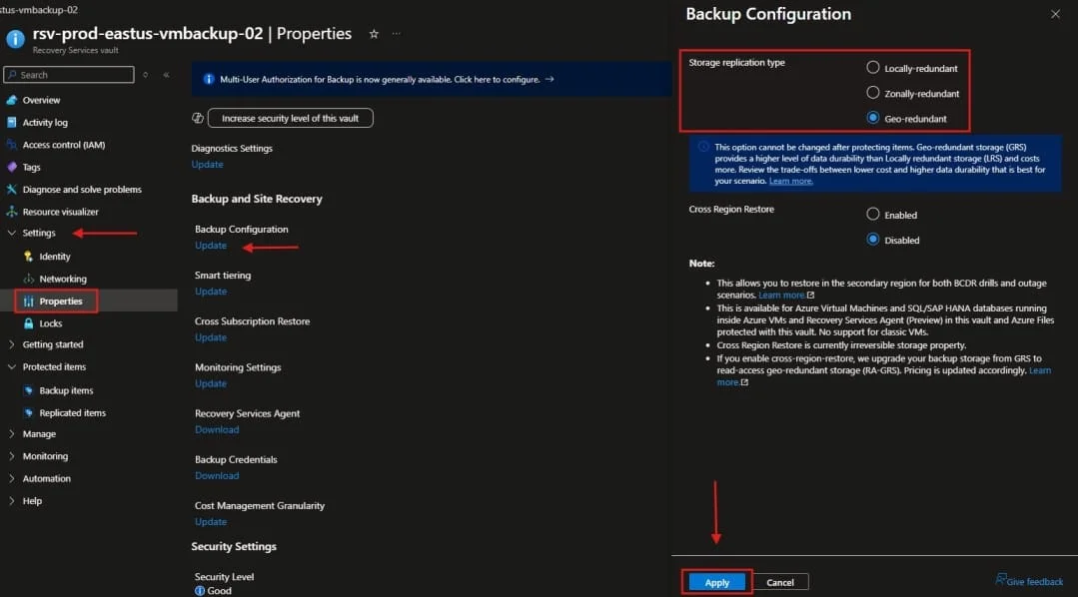Select Zonally-redundant storage replication
1078x597 pixels.
872,93
